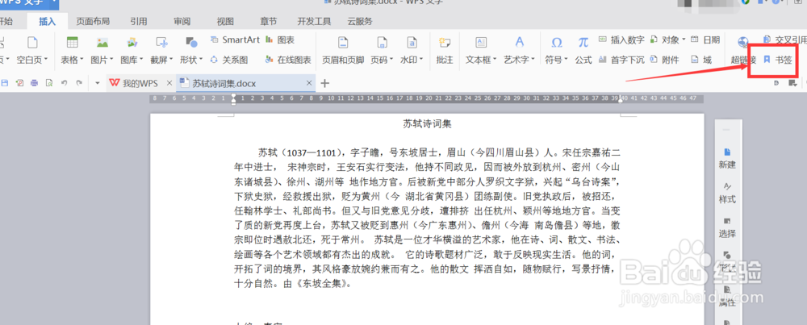
Task: Click the print icon in quick toolbar
Action: [x=34, y=83]
